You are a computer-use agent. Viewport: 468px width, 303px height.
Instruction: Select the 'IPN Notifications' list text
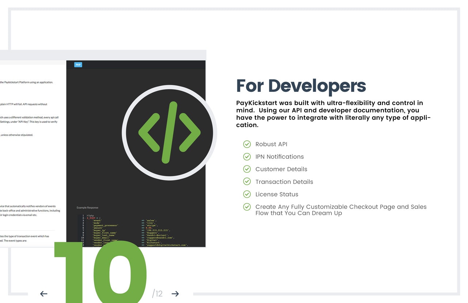[280, 157]
